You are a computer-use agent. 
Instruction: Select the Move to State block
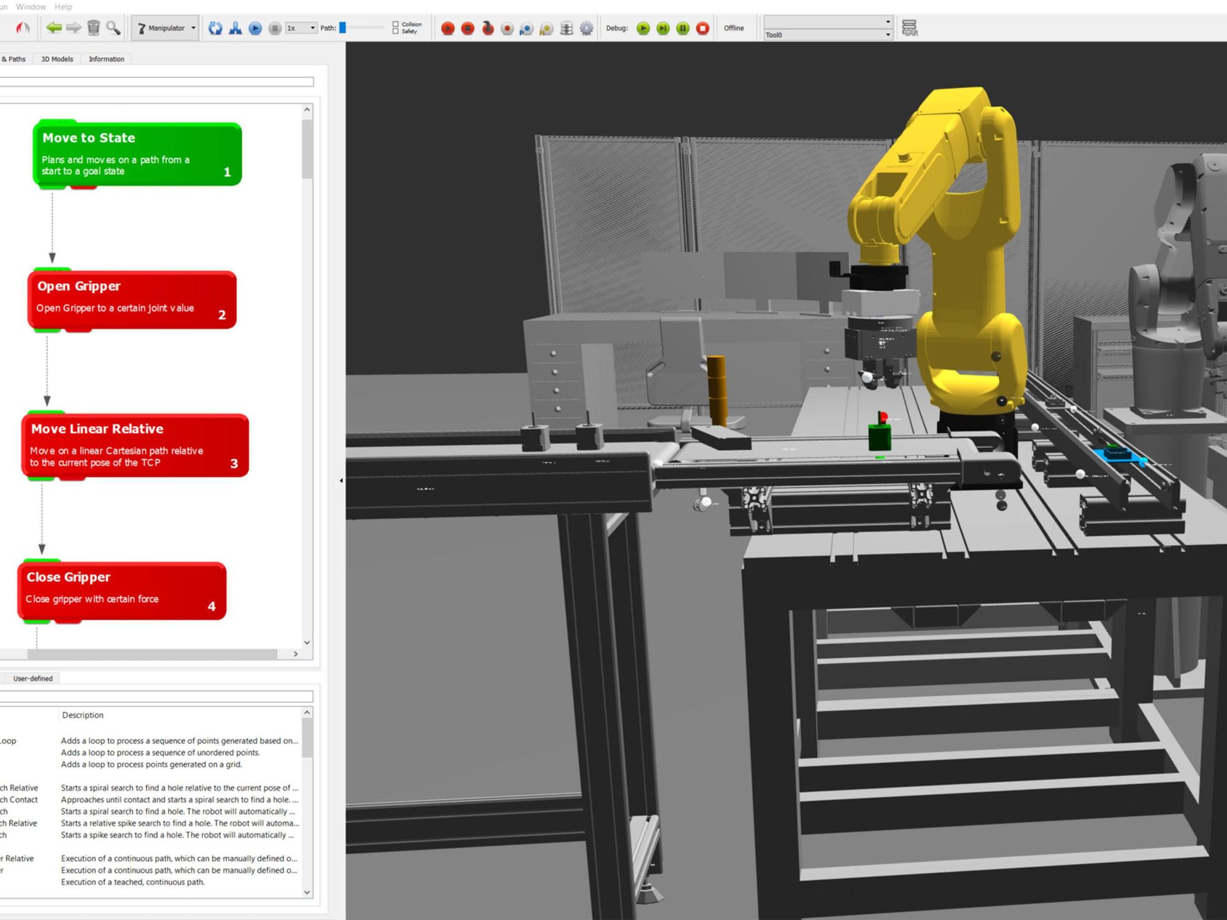137,154
